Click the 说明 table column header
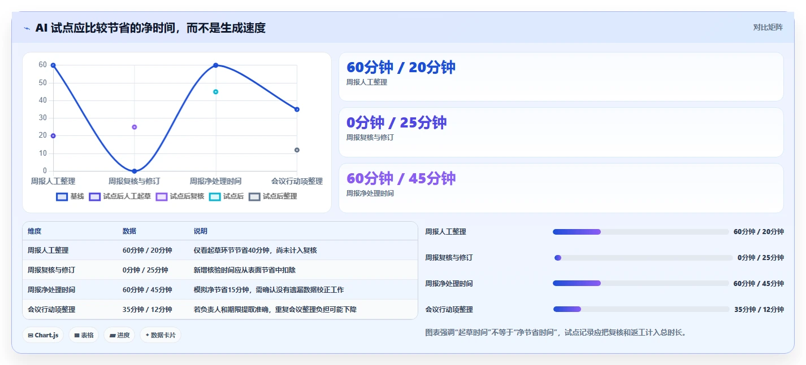Screen dimensions: 806x365 point(201,231)
